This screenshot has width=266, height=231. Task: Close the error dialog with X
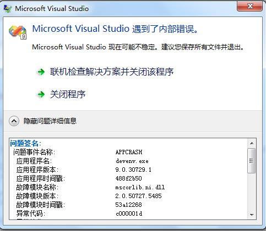[250, 7]
